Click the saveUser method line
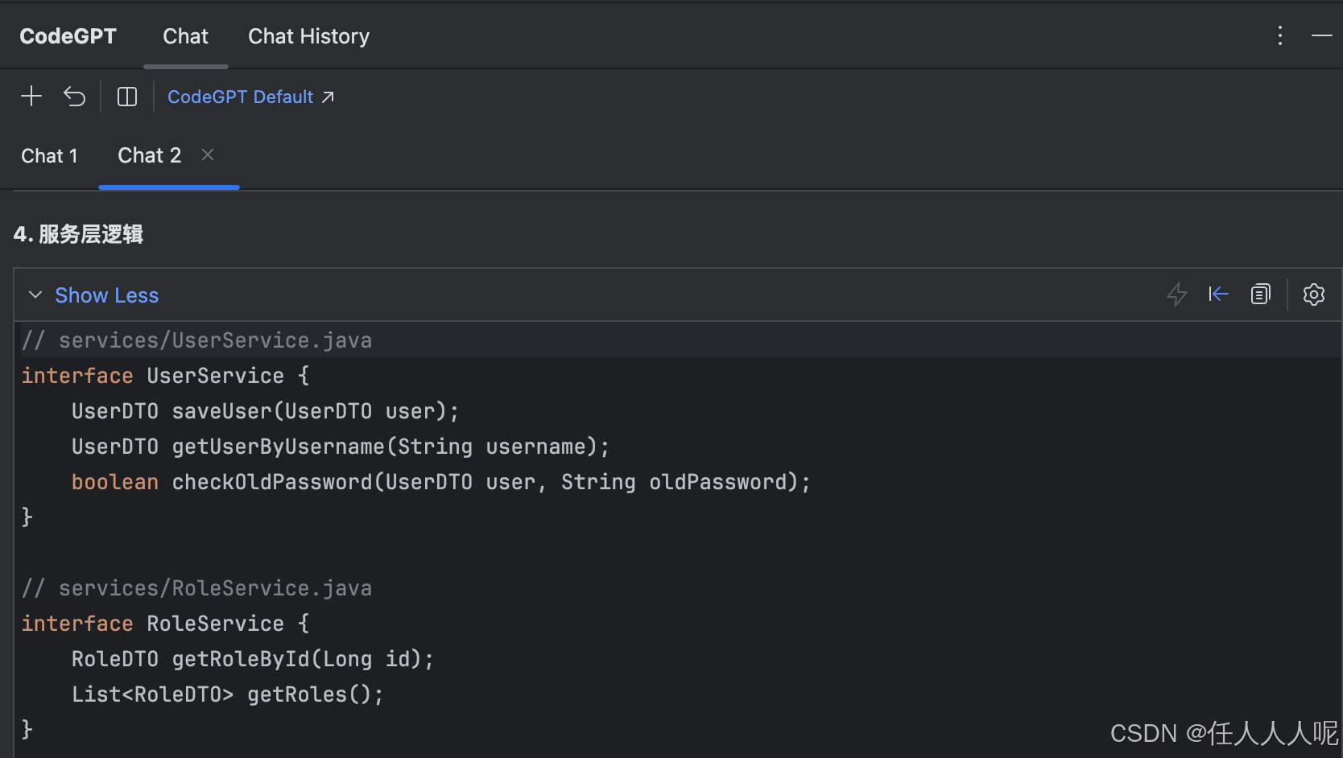The height and width of the screenshot is (758, 1343). pyautogui.click(x=265, y=411)
